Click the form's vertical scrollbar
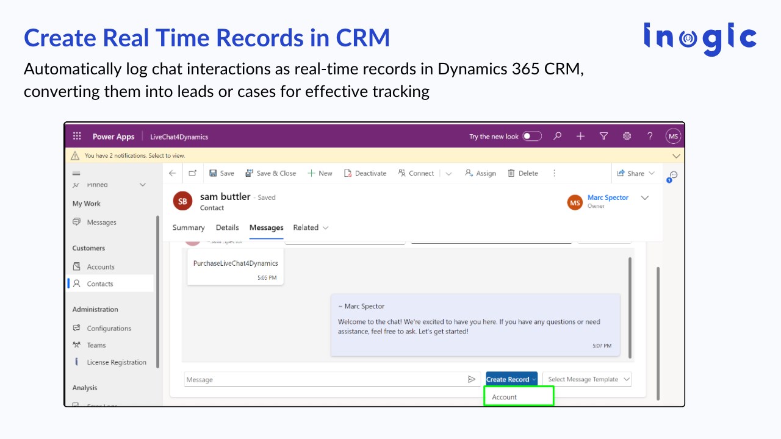781x439 pixels. (657, 333)
